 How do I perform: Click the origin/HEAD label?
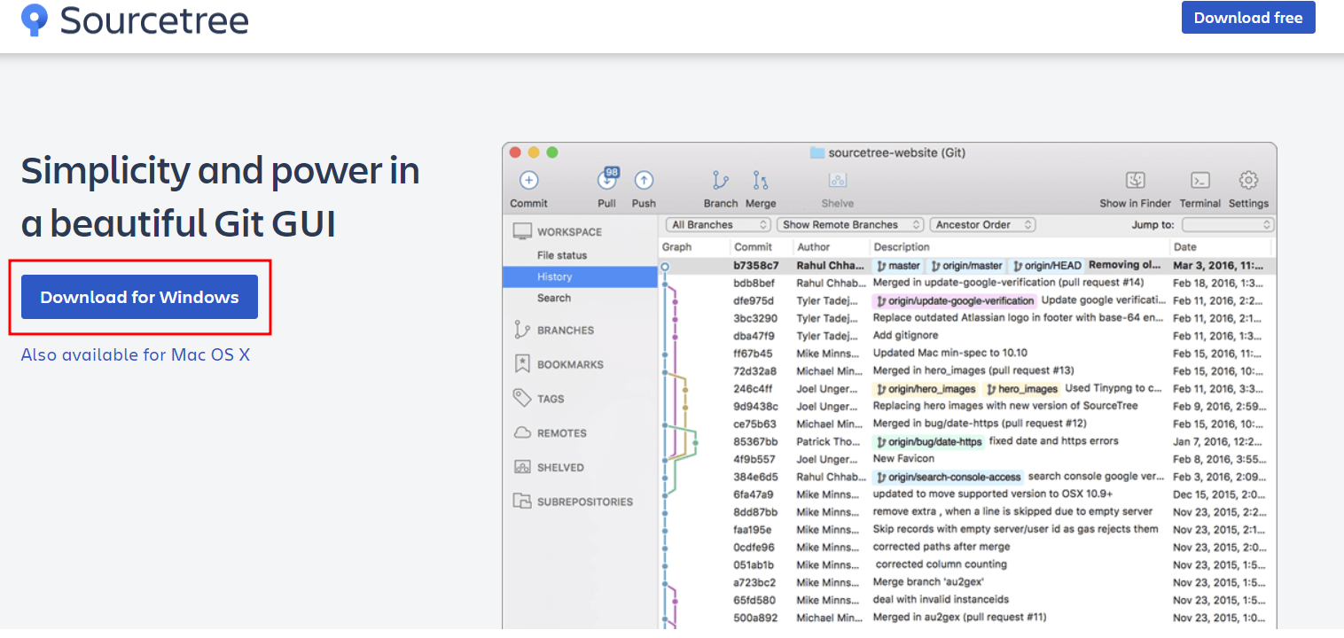(x=1047, y=265)
